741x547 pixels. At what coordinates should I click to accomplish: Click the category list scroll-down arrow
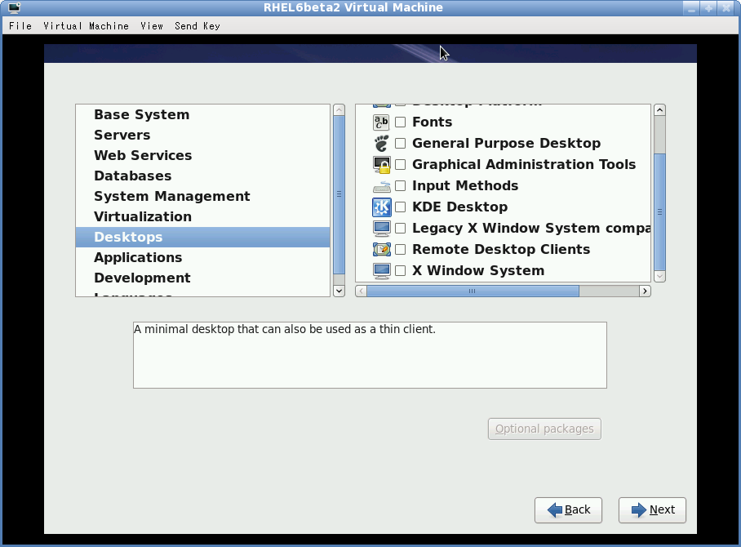pyautogui.click(x=339, y=291)
